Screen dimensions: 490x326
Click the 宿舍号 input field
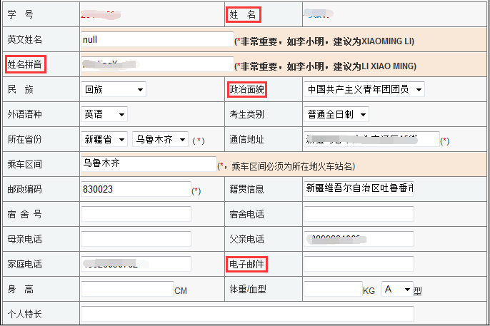(136, 214)
